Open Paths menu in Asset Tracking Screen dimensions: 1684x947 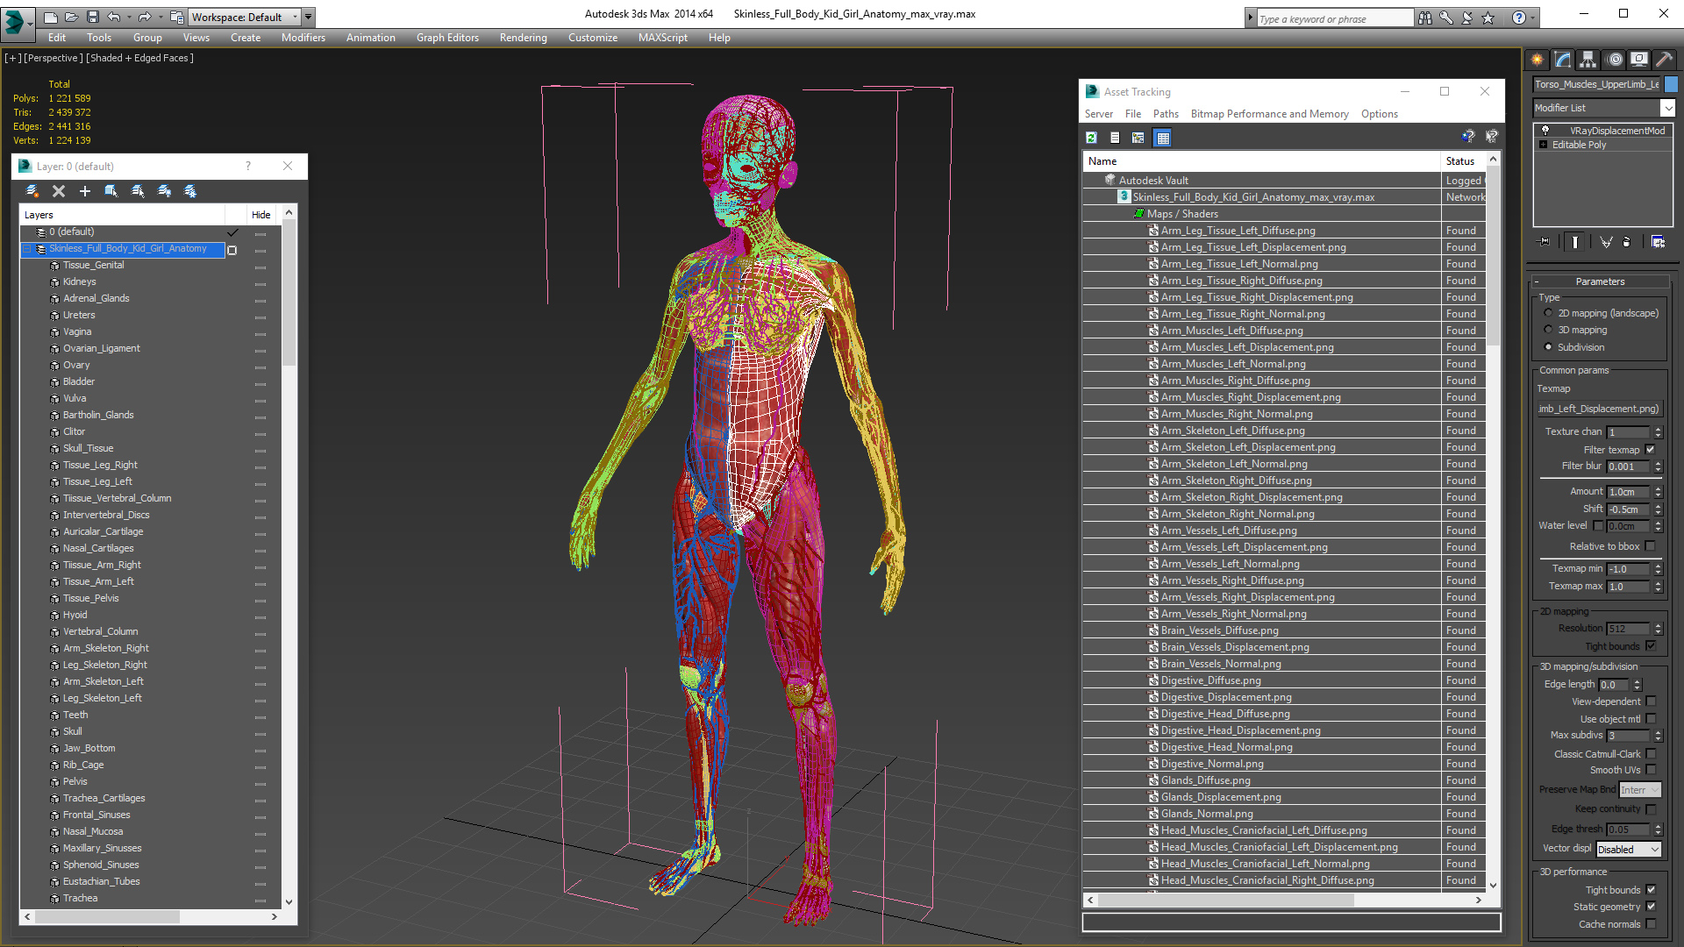[1166, 114]
